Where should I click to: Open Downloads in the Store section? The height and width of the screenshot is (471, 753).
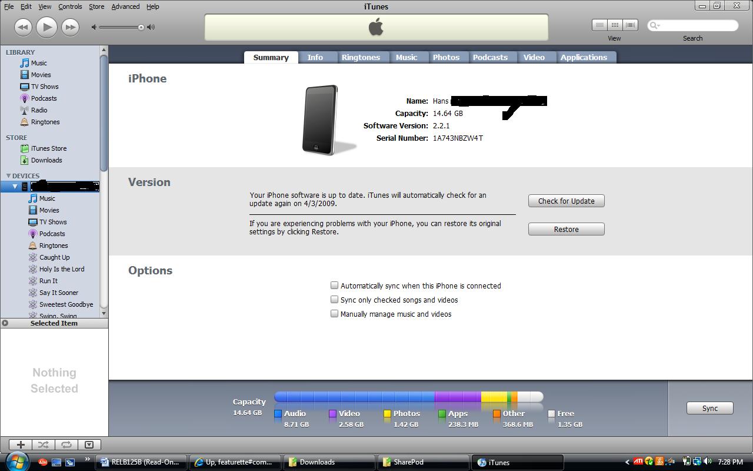click(x=46, y=160)
